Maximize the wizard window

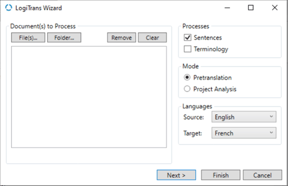point(251,8)
